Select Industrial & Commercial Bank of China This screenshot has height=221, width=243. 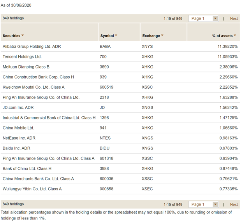coord(49,118)
